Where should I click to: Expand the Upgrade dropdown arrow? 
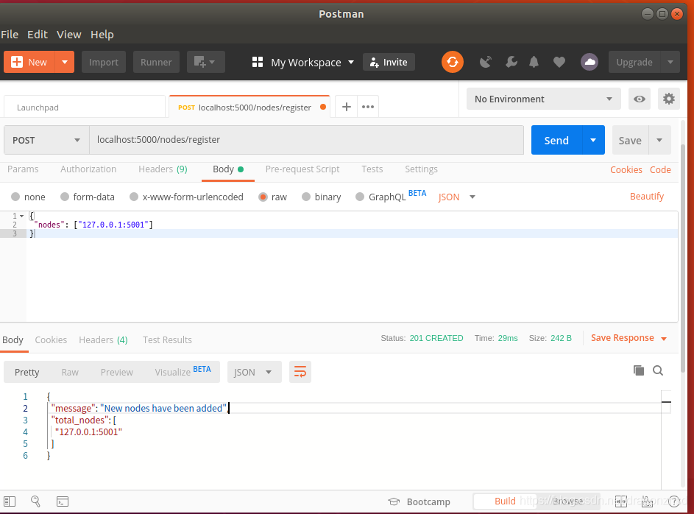[x=670, y=62]
